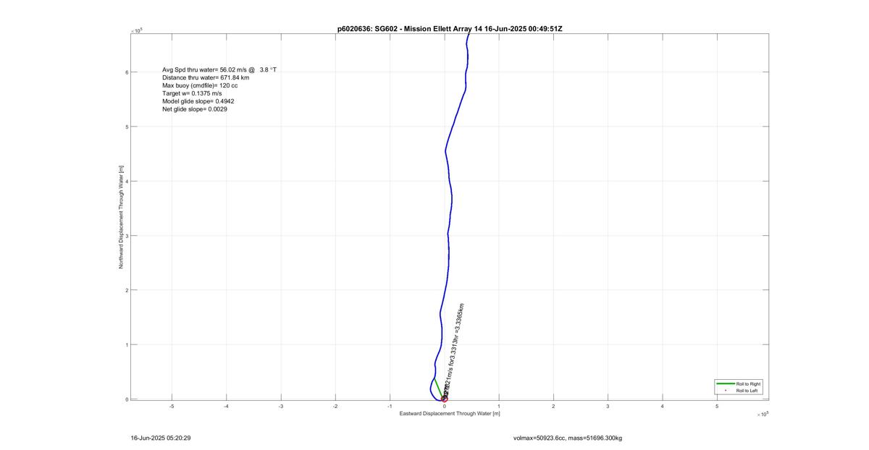Image resolution: width=869 pixels, height=450 pixels.
Task: Click x-axis tick label '-3'
Action: point(280,407)
